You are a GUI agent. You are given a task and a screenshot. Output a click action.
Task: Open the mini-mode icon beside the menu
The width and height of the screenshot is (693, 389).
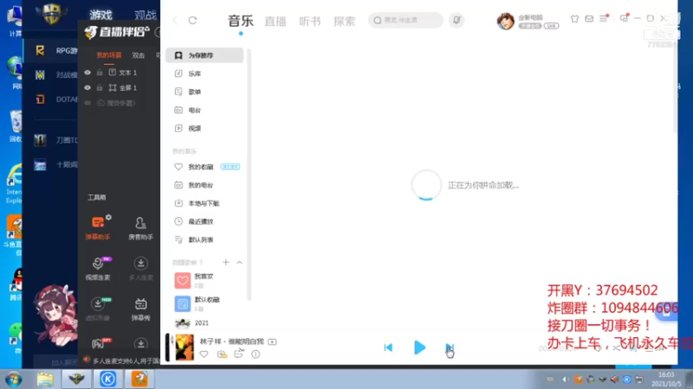pyautogui.click(x=624, y=18)
